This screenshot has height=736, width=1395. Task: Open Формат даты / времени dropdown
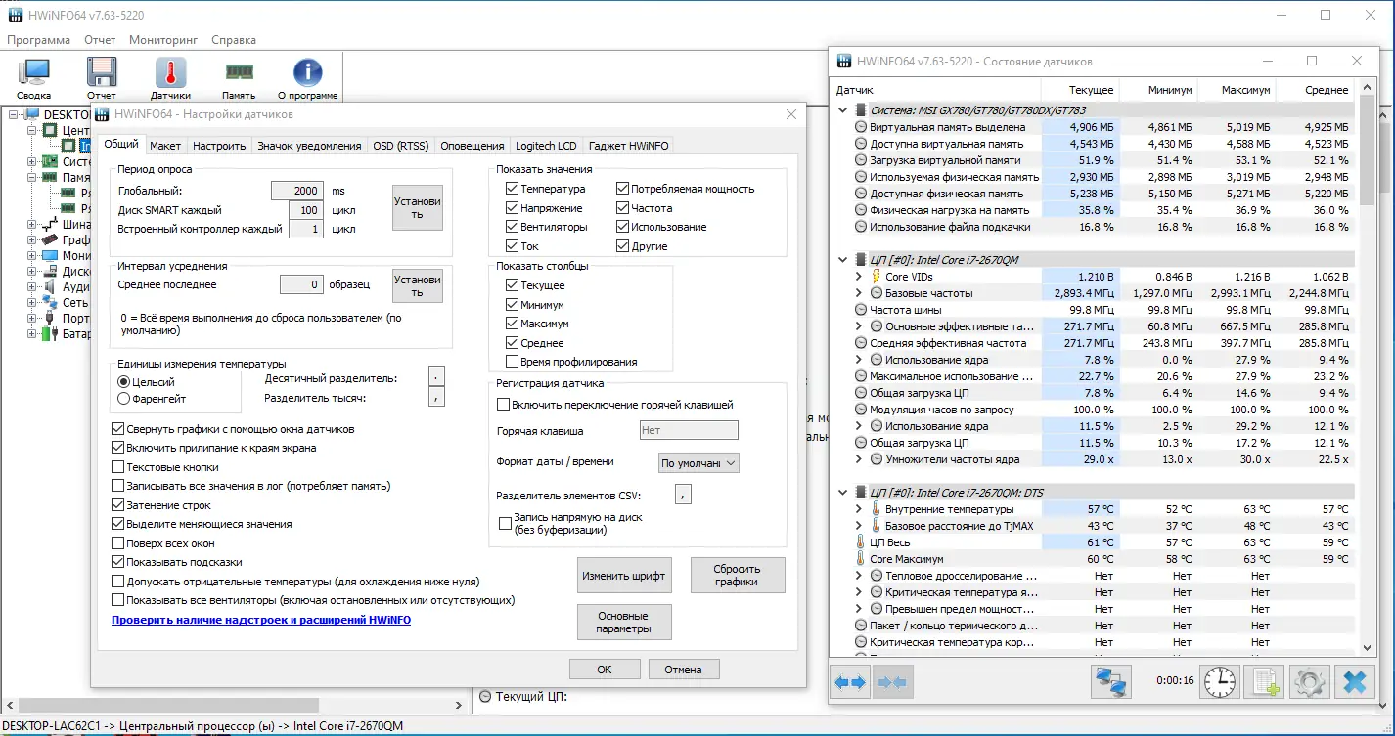tap(698, 463)
